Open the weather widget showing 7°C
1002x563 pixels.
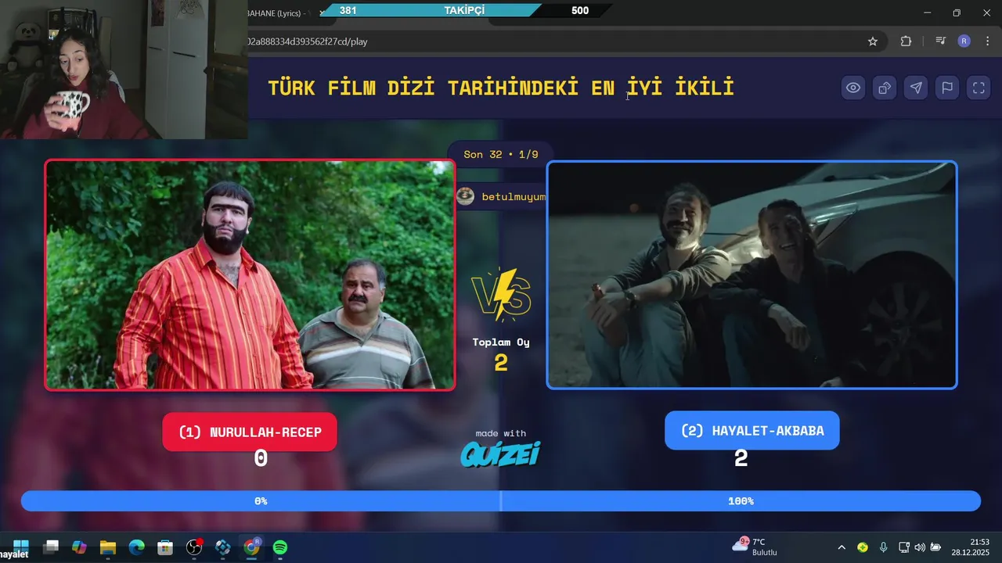click(x=755, y=547)
